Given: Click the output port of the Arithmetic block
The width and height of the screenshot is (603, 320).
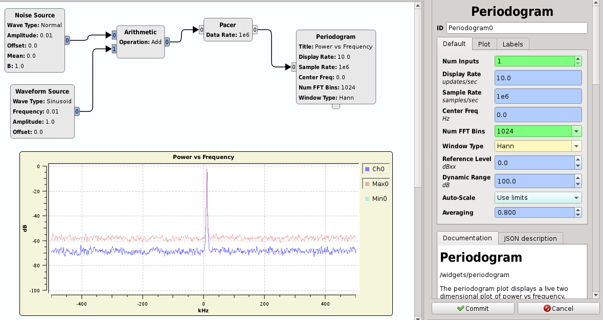Looking at the screenshot, I should coord(167,42).
